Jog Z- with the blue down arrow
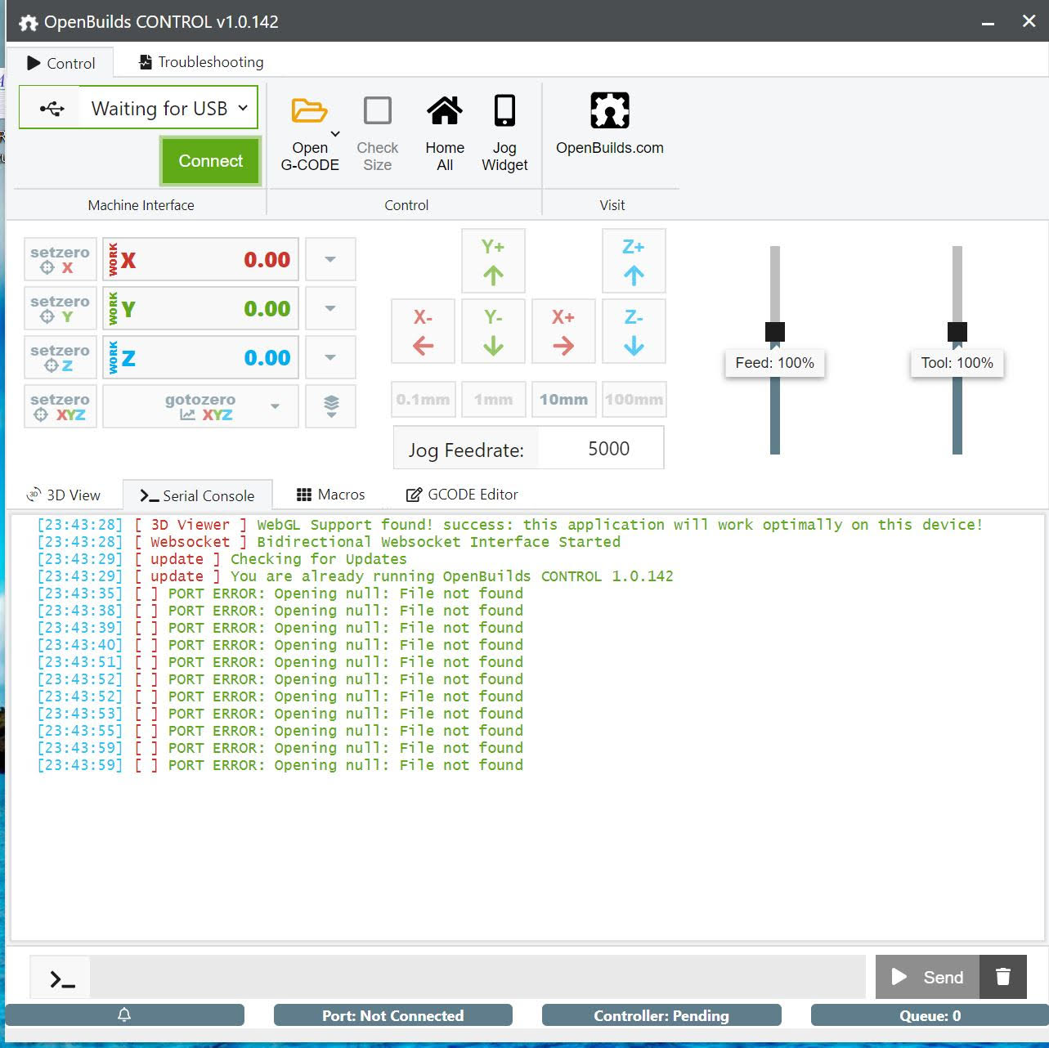Viewport: 1049px width, 1048px height. (x=634, y=331)
